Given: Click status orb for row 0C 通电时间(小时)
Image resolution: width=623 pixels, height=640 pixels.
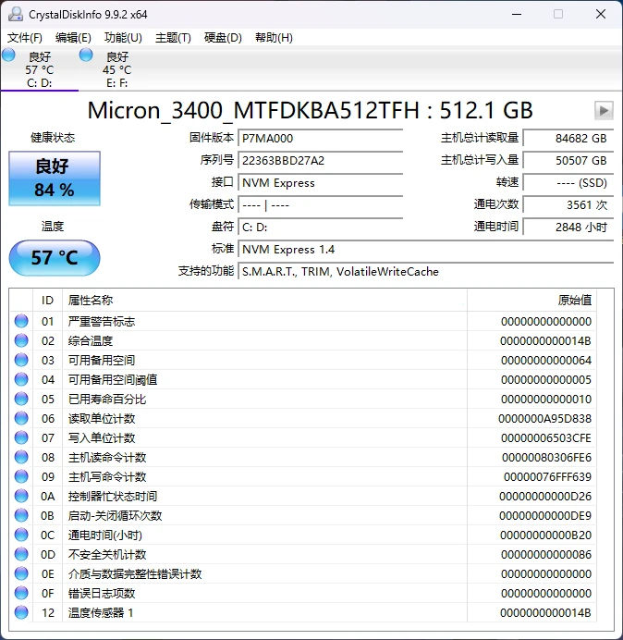Looking at the screenshot, I should 21,535.
